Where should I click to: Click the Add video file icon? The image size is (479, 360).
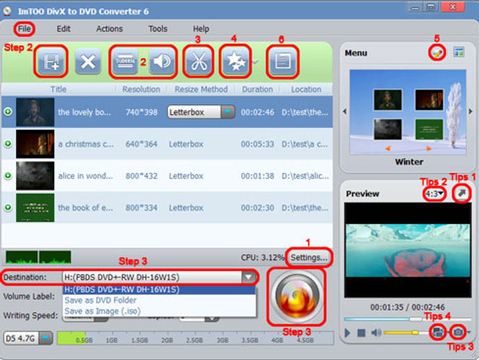(51, 61)
